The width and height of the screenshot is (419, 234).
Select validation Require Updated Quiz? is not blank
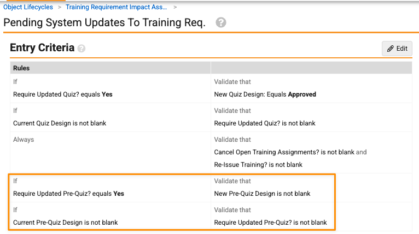(x=265, y=123)
